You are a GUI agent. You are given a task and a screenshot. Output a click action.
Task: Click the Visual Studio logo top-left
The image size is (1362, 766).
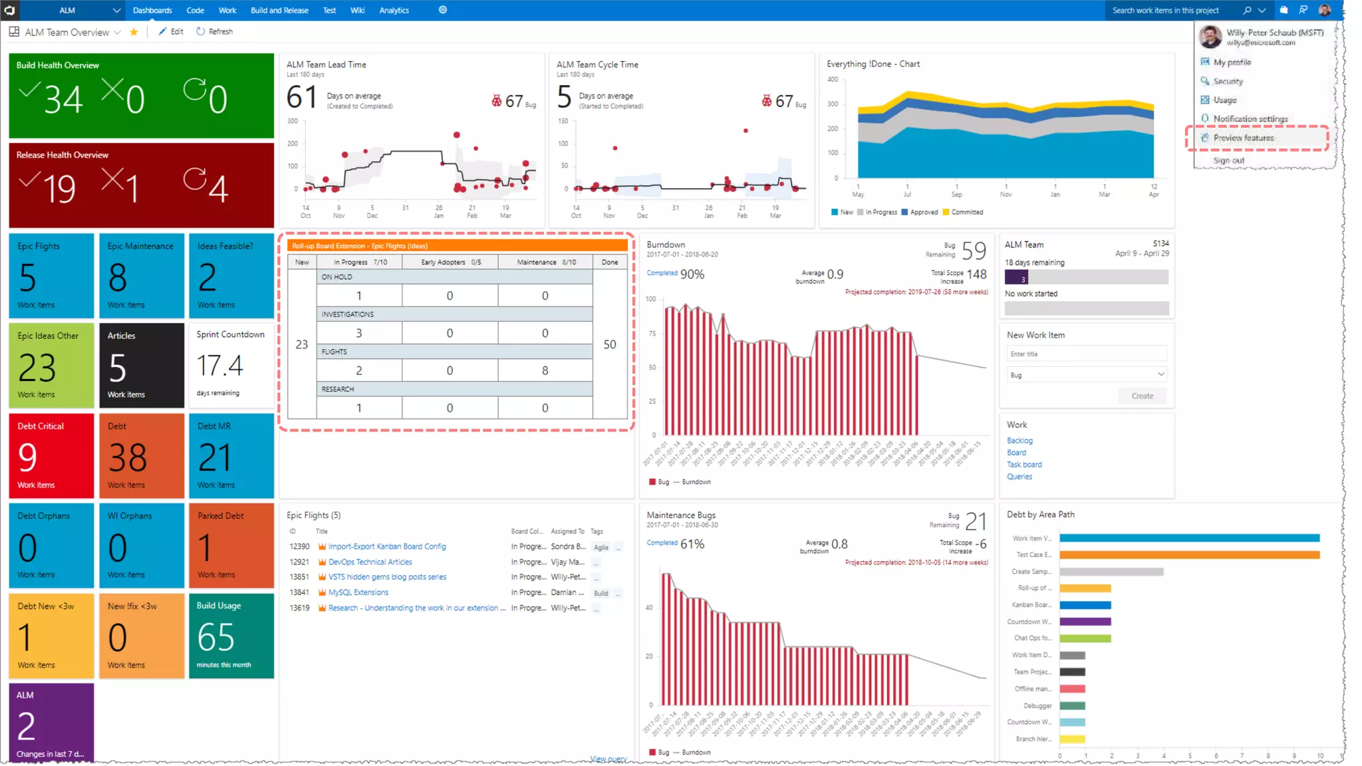(9, 10)
